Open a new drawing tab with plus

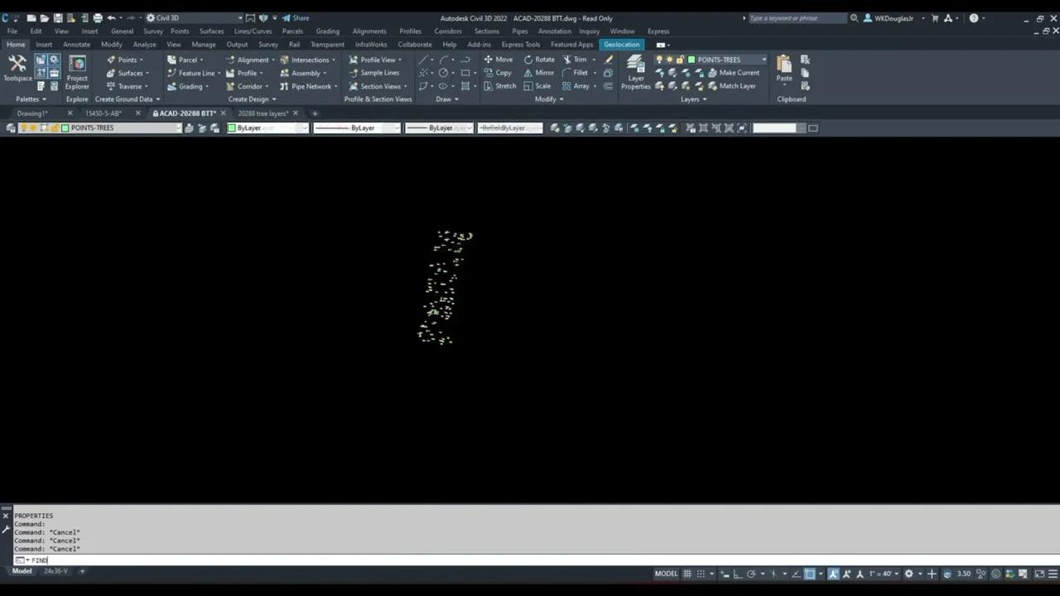click(315, 113)
